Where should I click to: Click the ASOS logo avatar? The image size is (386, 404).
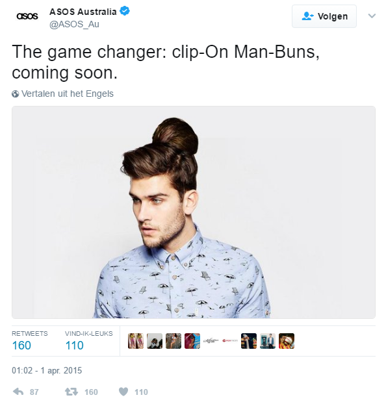tap(27, 16)
